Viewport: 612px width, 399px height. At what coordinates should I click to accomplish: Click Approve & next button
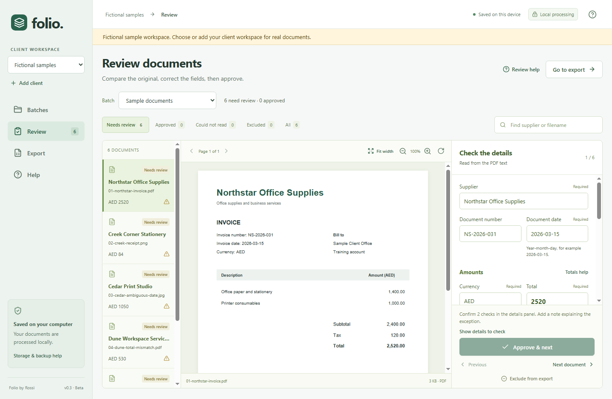[x=527, y=347]
